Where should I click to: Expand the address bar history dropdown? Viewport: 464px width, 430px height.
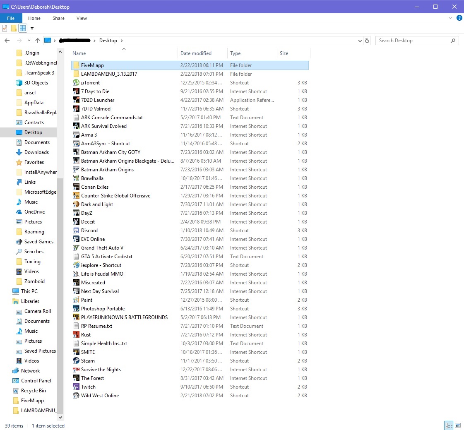click(360, 41)
